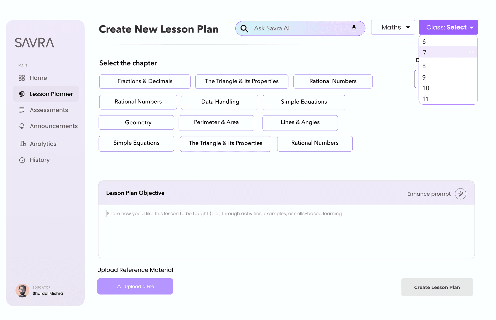Screen dimensions: 496x320
Task: Click the chevron next to class 7
Action: click(471, 52)
